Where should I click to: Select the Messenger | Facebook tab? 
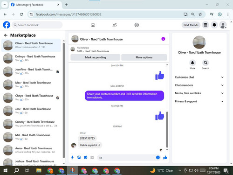(x=35, y=5)
